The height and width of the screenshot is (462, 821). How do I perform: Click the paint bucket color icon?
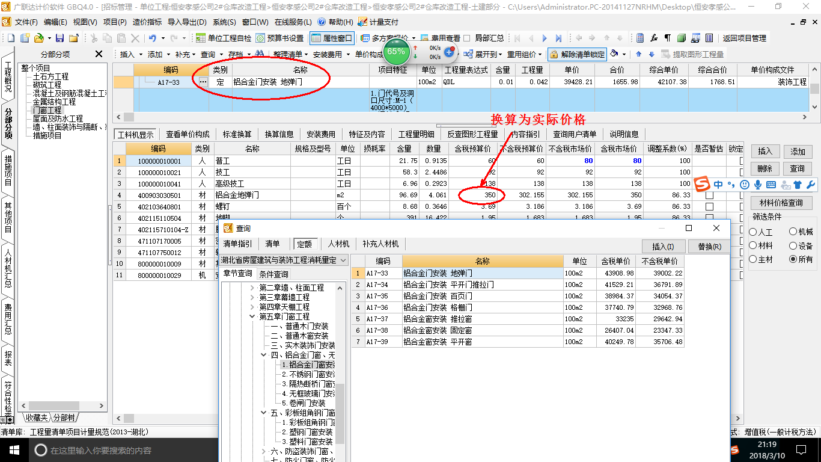(x=614, y=54)
